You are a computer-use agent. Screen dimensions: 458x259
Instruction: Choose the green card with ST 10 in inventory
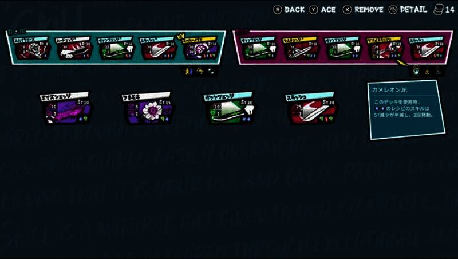(x=230, y=108)
